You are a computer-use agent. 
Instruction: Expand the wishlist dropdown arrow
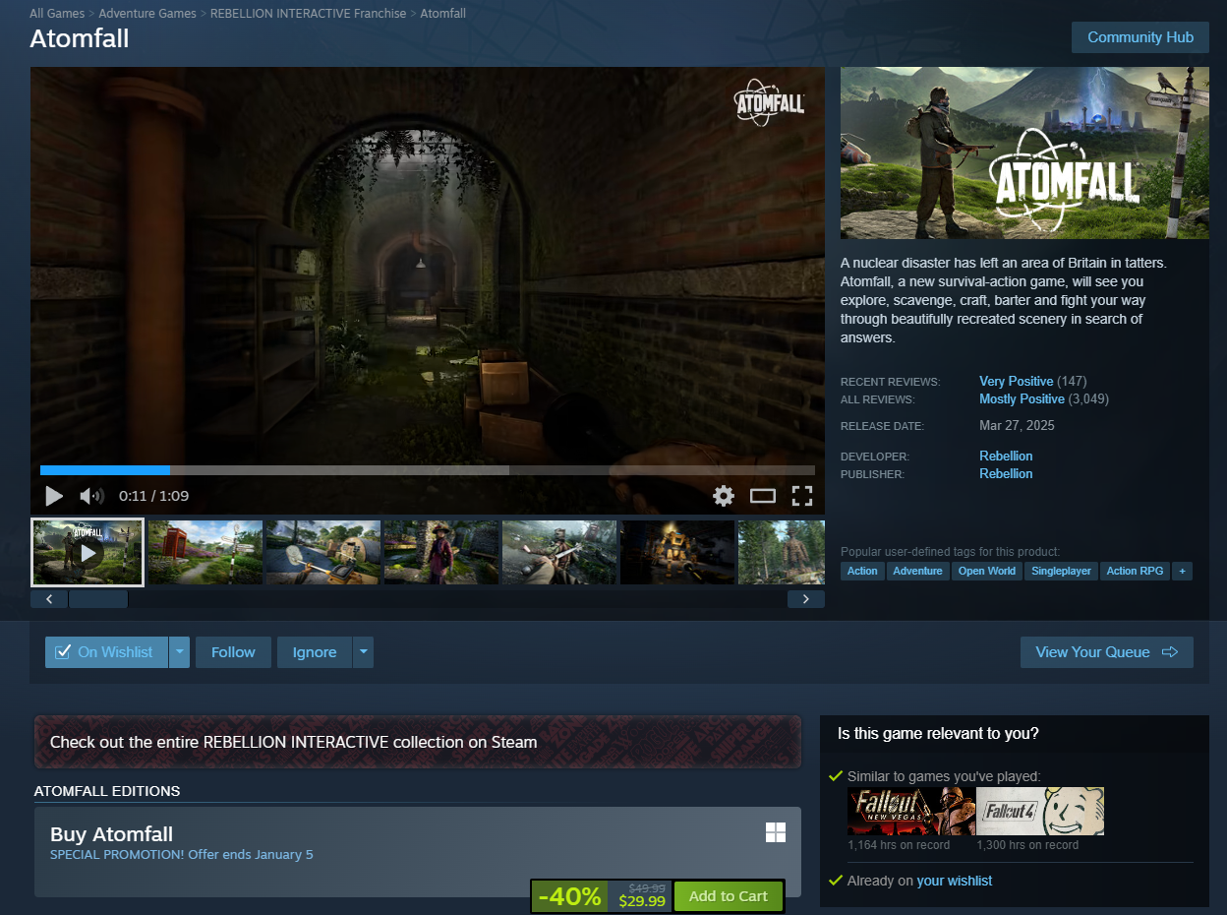[179, 651]
